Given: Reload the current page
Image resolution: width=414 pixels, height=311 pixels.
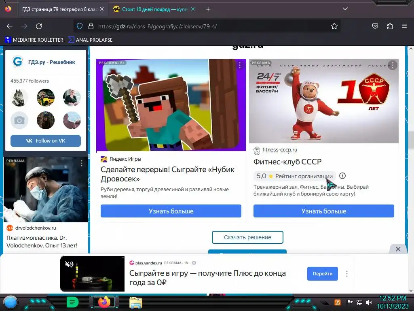Looking at the screenshot, I should (39, 26).
